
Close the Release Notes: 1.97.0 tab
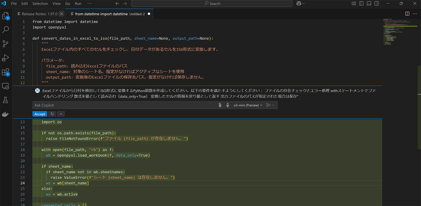pos(61,14)
